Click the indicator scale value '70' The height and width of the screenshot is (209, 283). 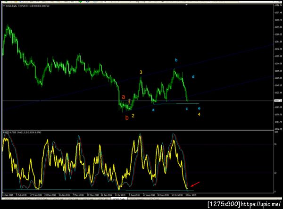tap(275, 144)
